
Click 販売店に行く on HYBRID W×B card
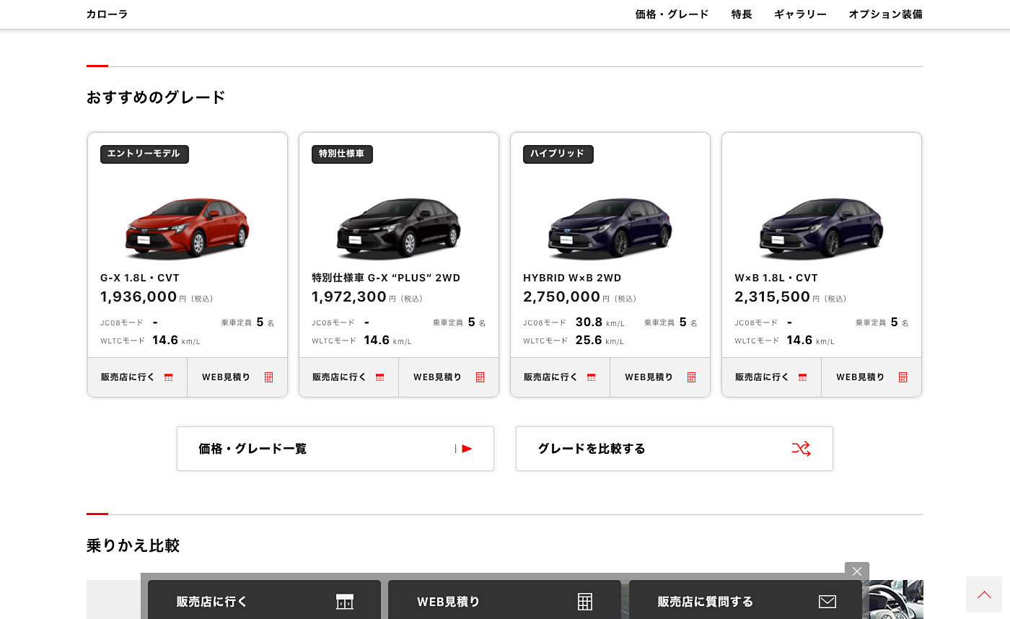coord(561,377)
